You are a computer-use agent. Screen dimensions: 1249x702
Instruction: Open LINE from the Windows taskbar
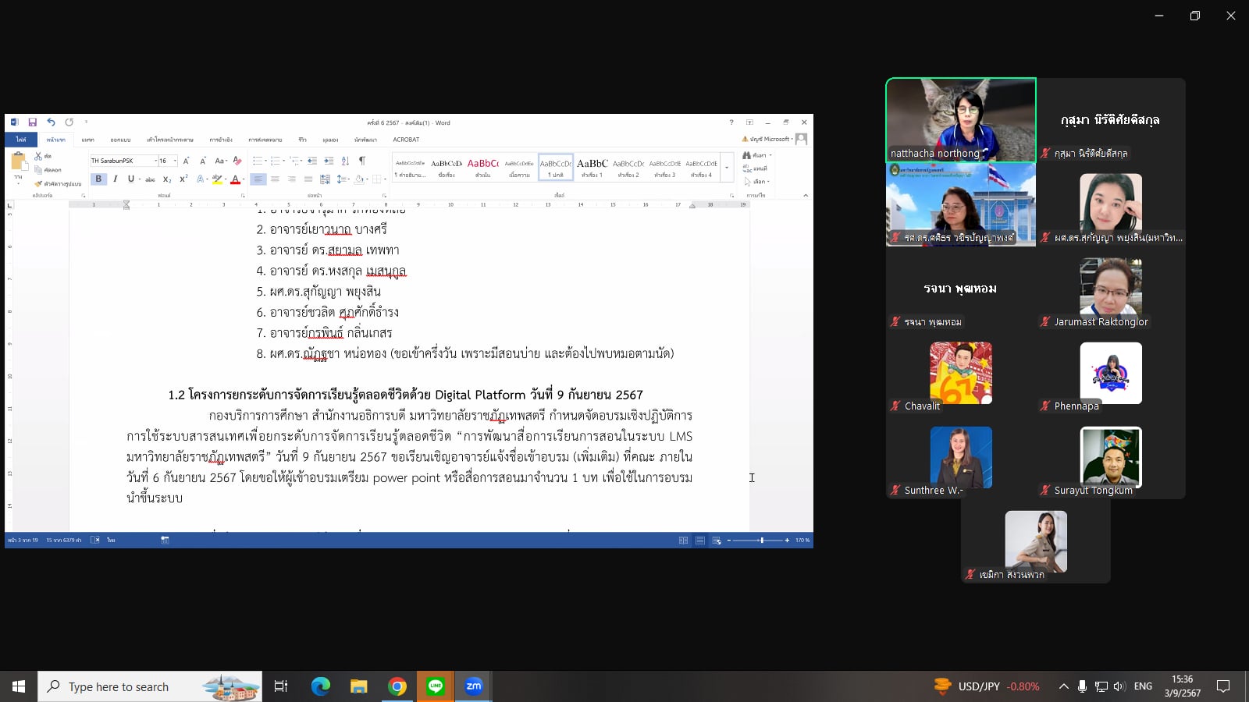436,686
